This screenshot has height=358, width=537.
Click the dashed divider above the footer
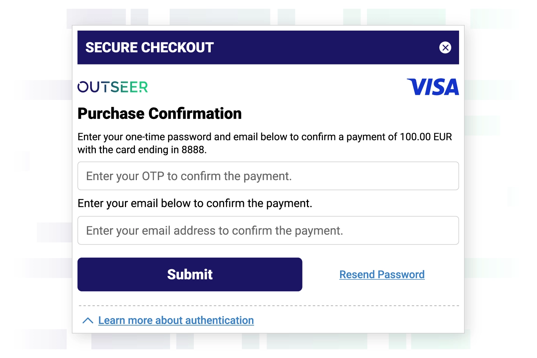[268, 305]
